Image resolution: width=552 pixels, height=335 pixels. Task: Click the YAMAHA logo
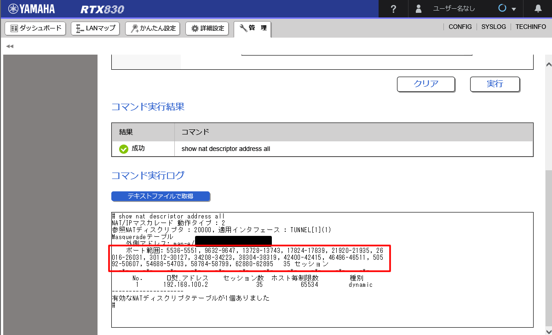31,9
